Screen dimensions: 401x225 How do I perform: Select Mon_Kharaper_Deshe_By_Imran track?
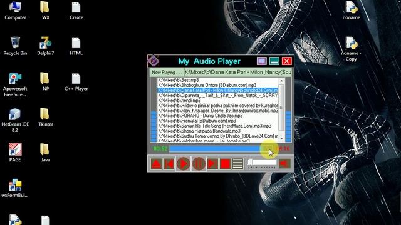click(218, 111)
